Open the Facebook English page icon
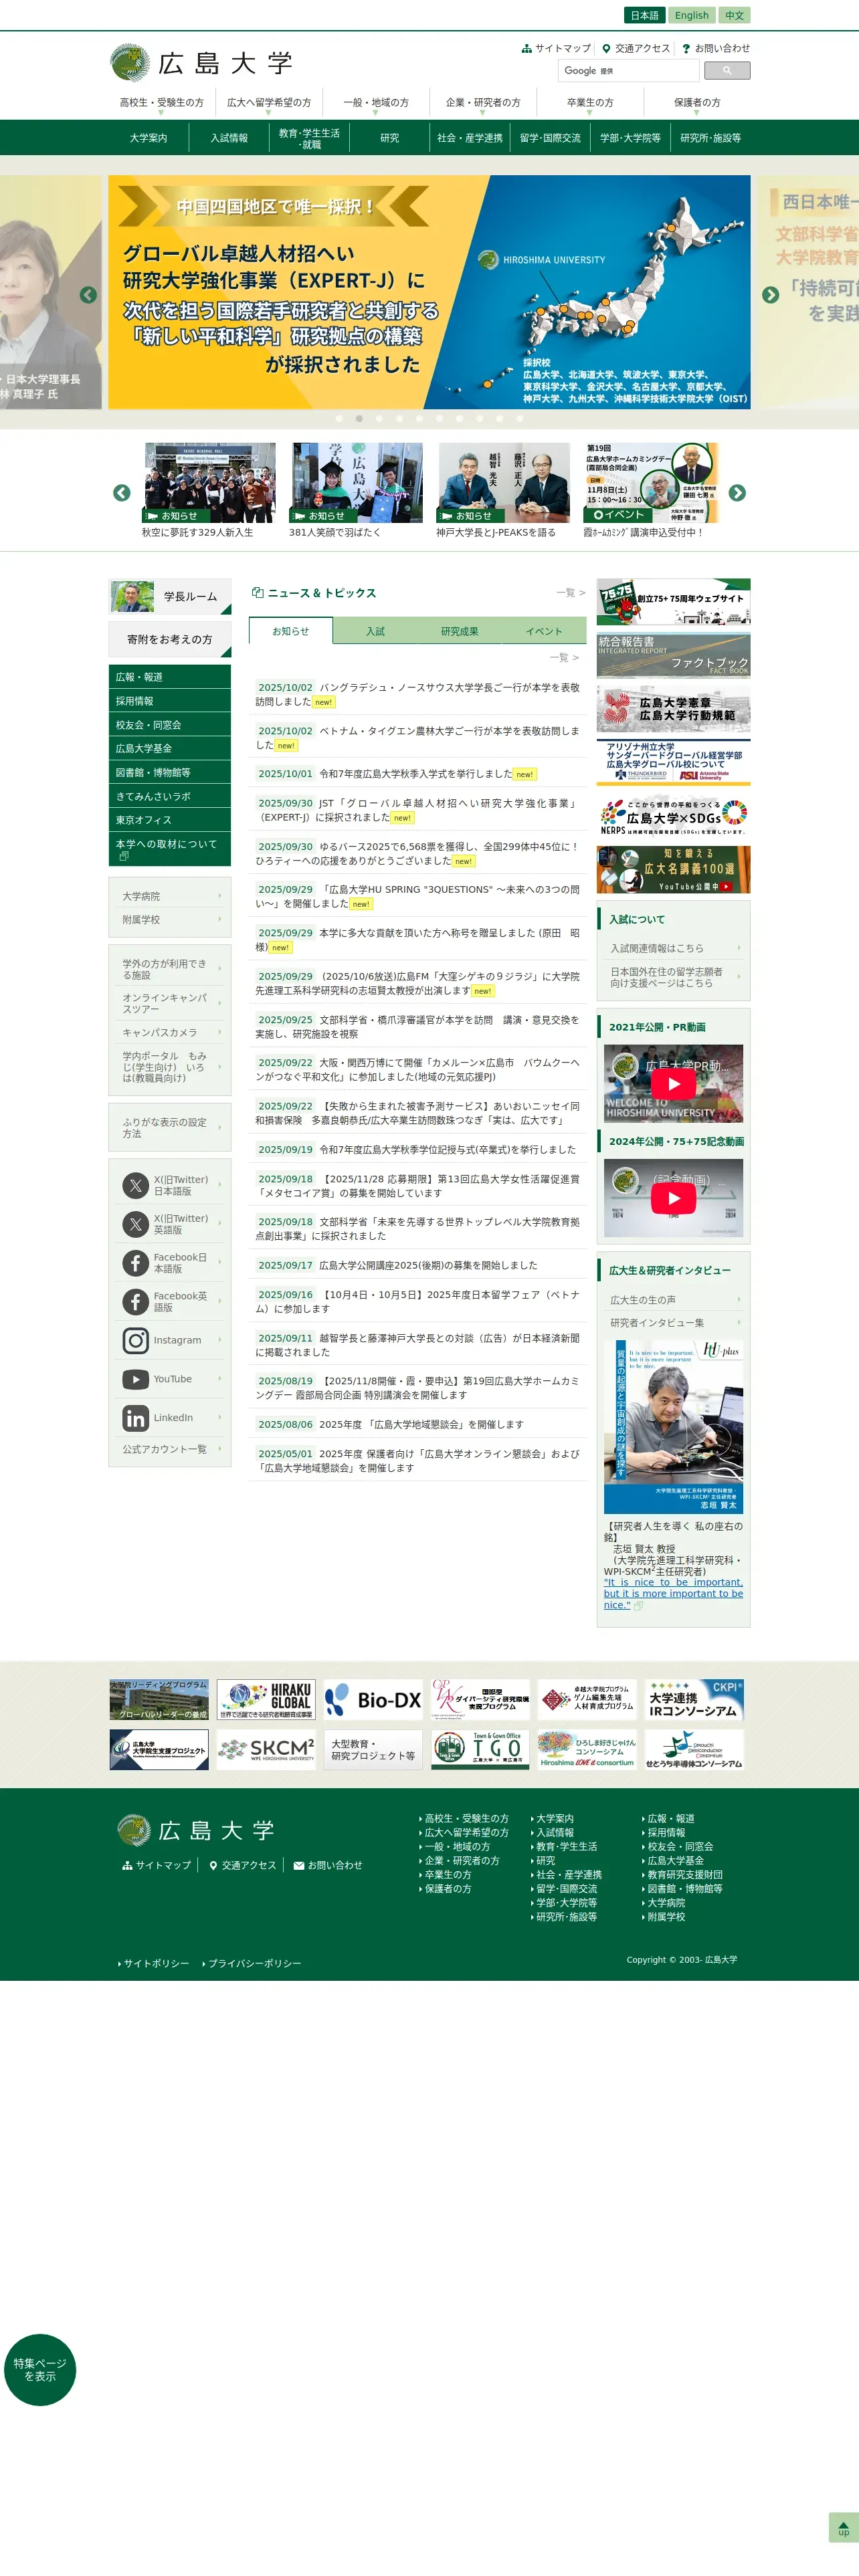859x2576 pixels. [x=135, y=1302]
